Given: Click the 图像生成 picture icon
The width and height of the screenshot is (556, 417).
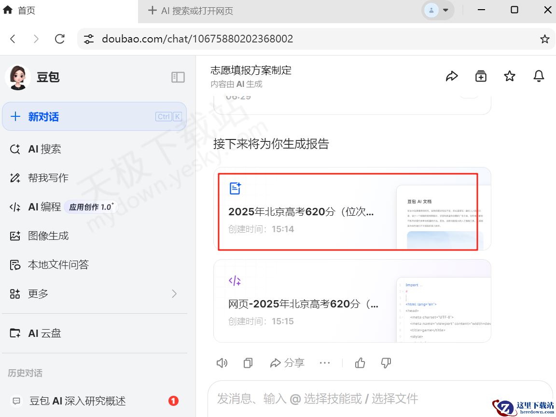Looking at the screenshot, I should pyautogui.click(x=15, y=236).
